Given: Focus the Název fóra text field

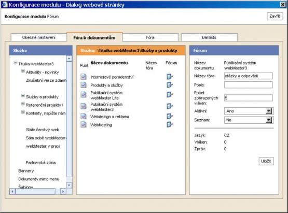Looking at the screenshot, I should click(249, 76).
